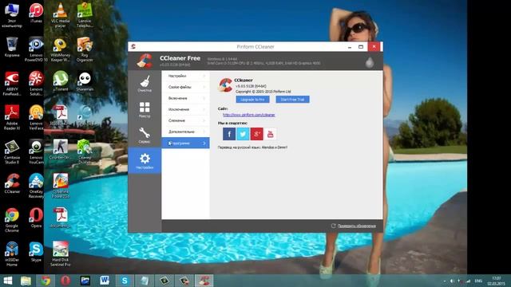Open Shareman desktop shortcut
Viewport: 511px width, 287px height.
(85, 81)
